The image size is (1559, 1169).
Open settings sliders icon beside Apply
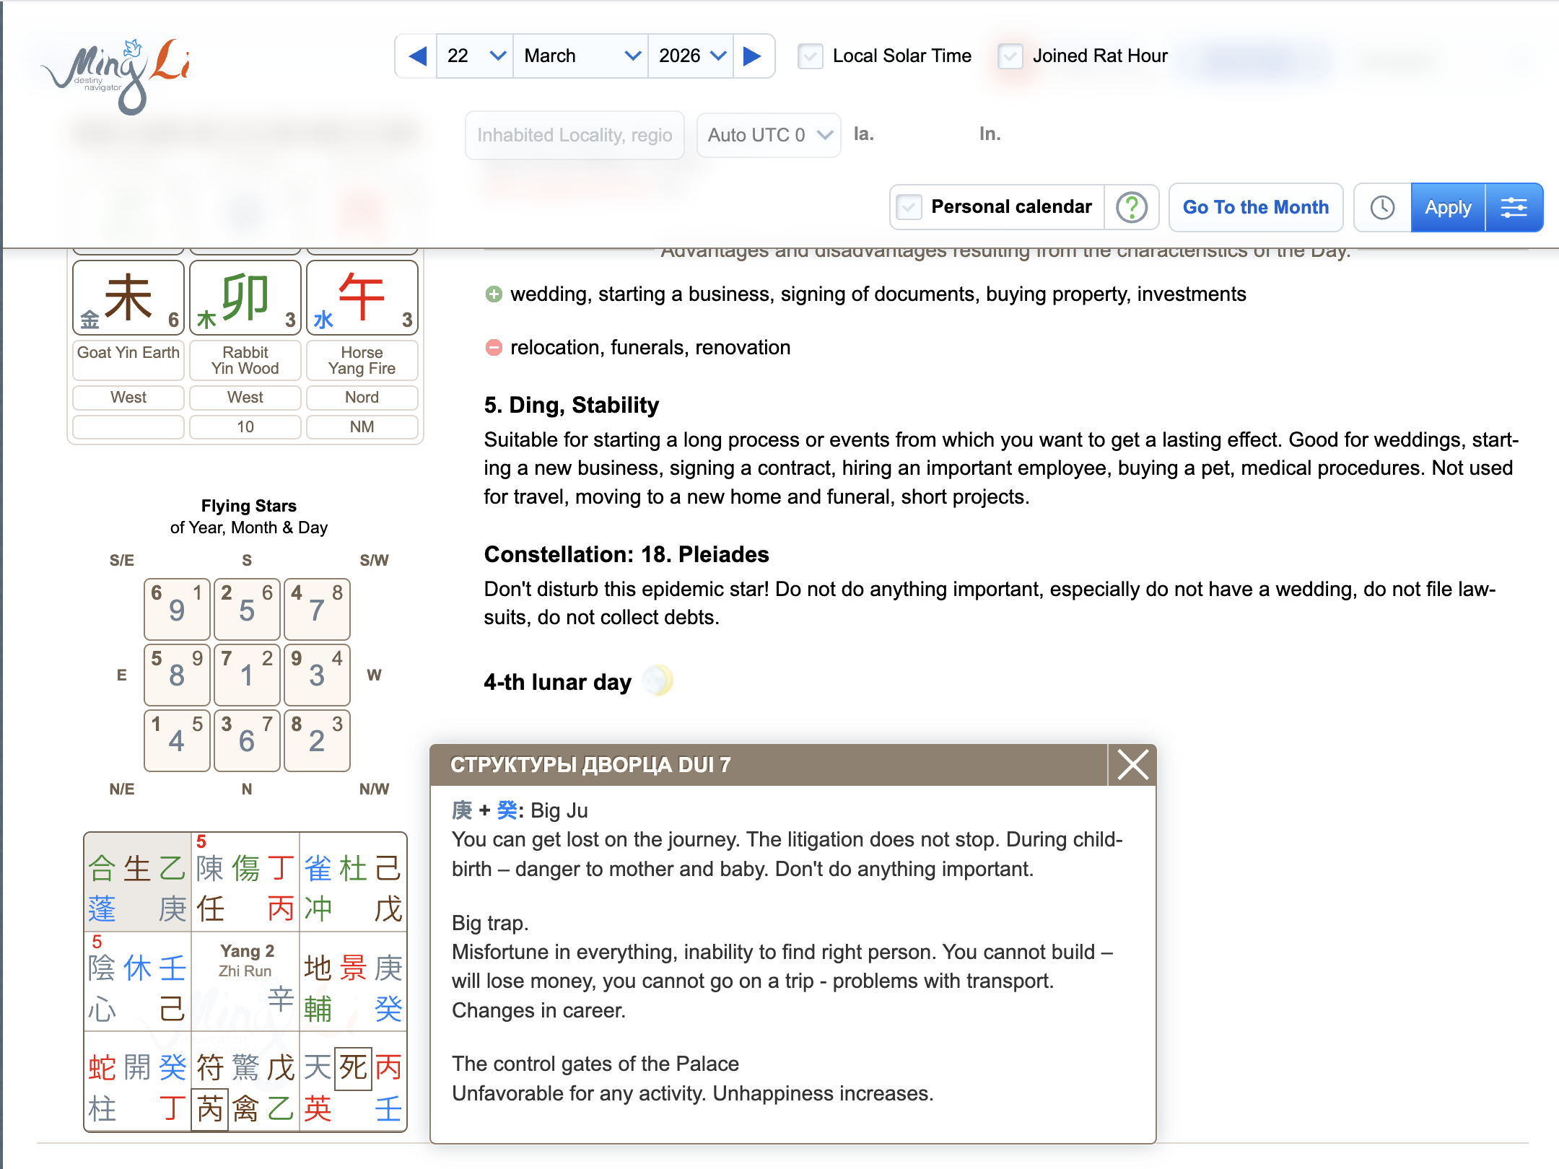1514,208
